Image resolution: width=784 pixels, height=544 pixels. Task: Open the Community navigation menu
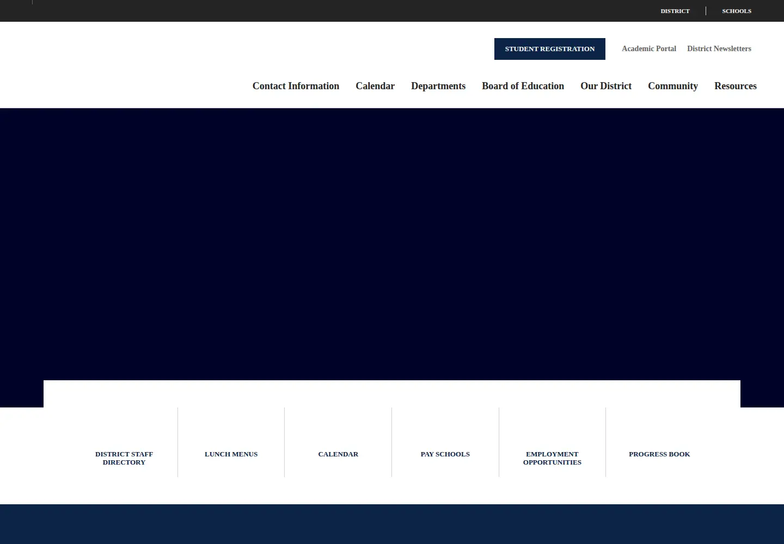pos(673,86)
